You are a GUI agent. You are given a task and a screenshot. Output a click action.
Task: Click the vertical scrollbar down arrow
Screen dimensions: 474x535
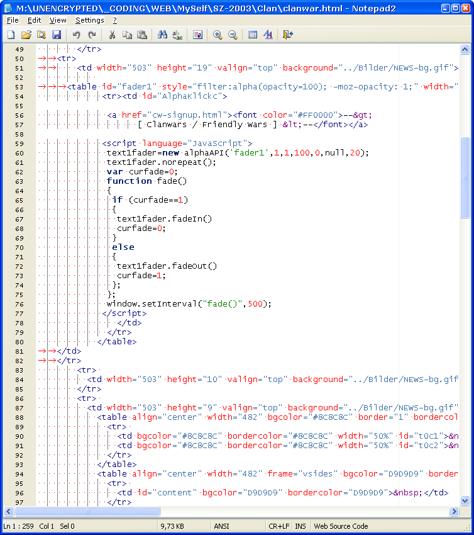point(465,500)
